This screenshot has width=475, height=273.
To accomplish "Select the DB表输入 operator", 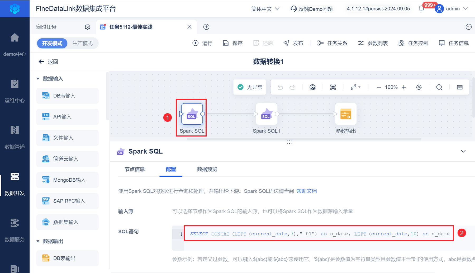I will click(x=68, y=96).
